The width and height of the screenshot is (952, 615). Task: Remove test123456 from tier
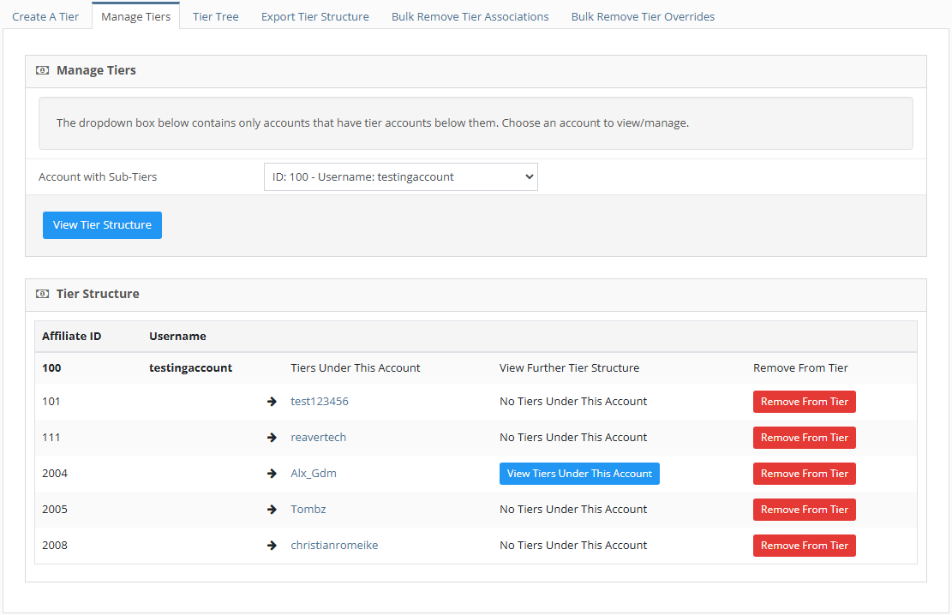[x=805, y=402]
